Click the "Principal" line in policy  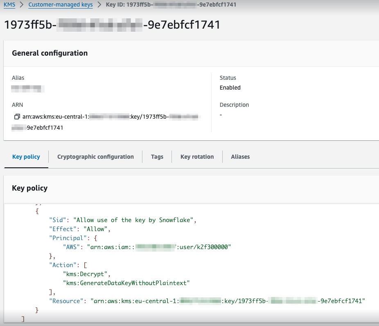pos(73,238)
